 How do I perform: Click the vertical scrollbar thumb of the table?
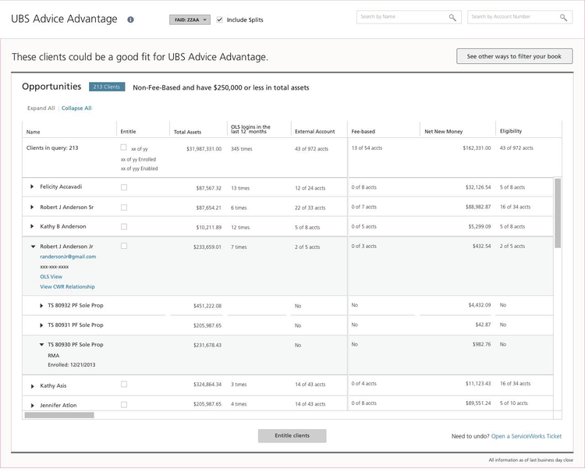[x=558, y=213]
